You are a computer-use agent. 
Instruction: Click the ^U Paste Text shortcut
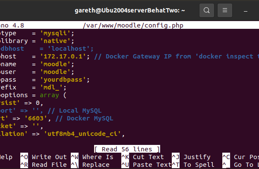(x=146, y=165)
